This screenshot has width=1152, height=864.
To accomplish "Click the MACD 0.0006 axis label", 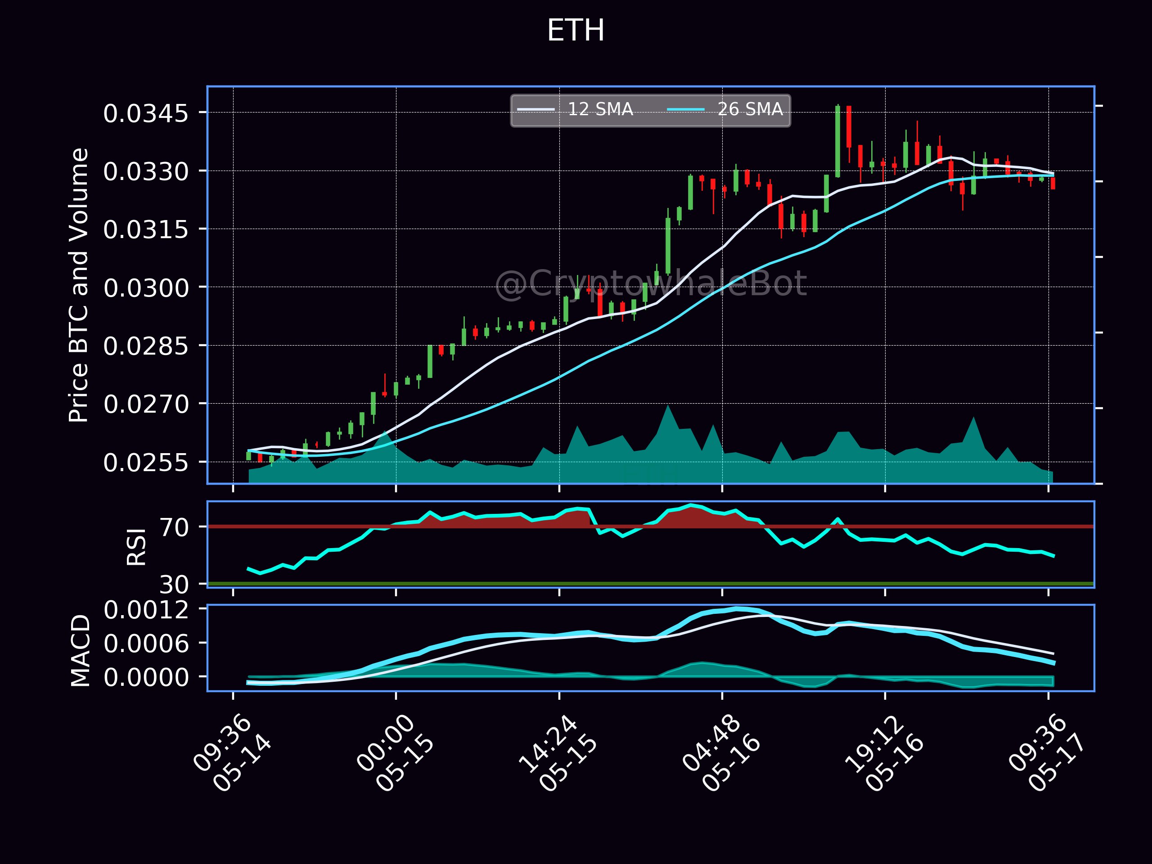I will [146, 644].
